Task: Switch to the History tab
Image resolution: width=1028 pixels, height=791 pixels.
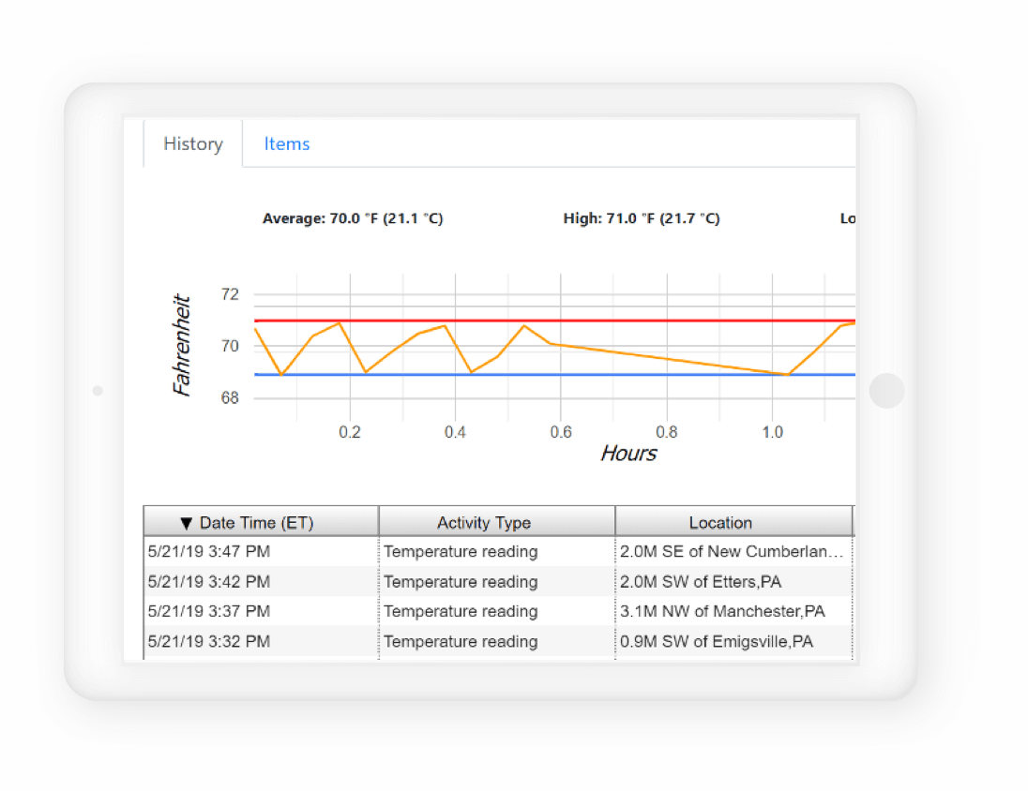Action: (x=193, y=143)
